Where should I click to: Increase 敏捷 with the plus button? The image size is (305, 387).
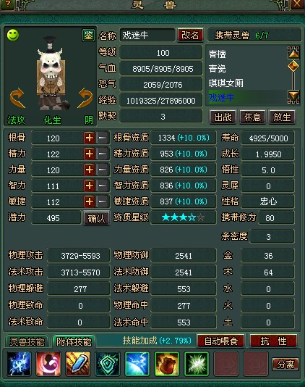coord(89,201)
